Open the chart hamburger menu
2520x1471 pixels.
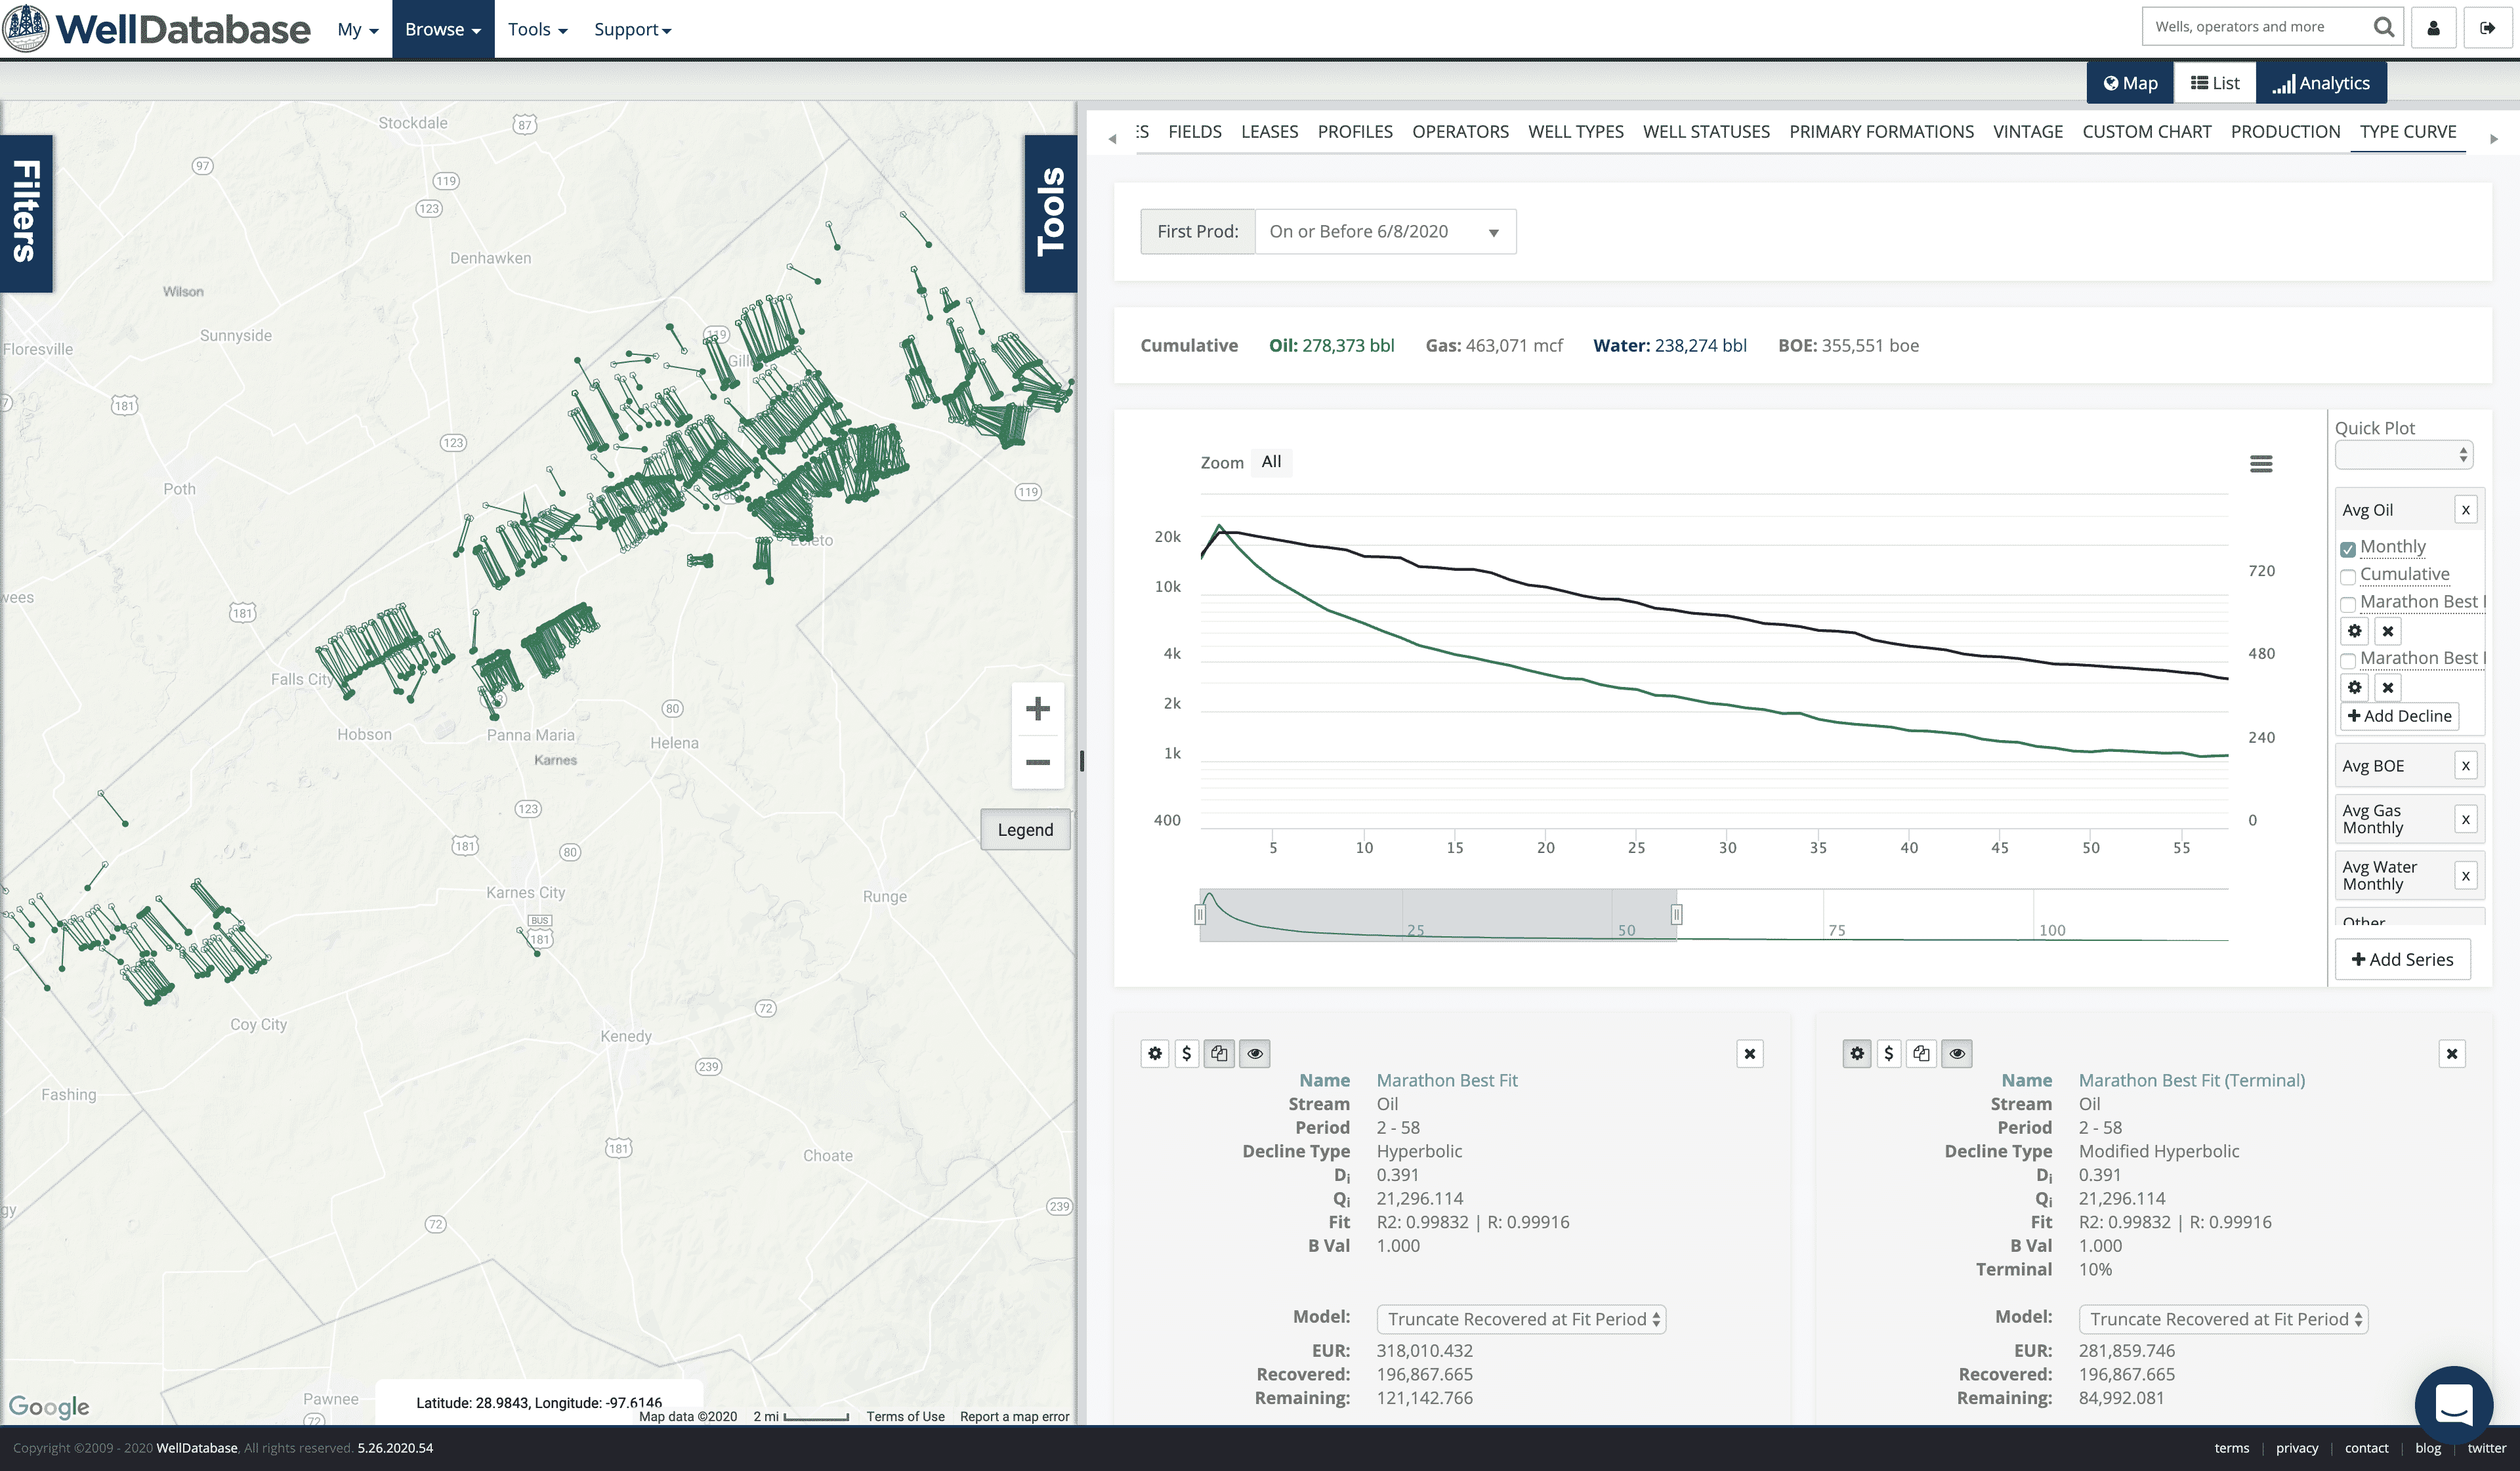2261,464
